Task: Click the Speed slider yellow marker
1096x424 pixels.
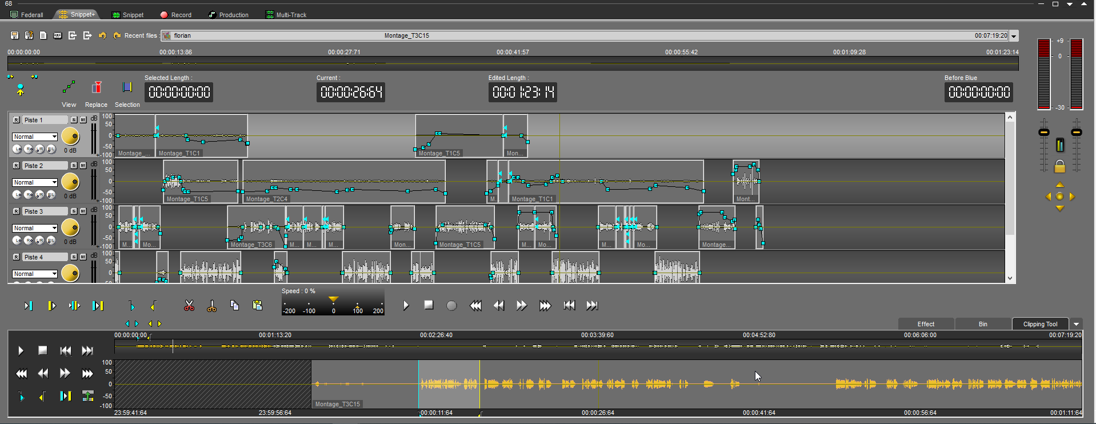Action: 333,299
